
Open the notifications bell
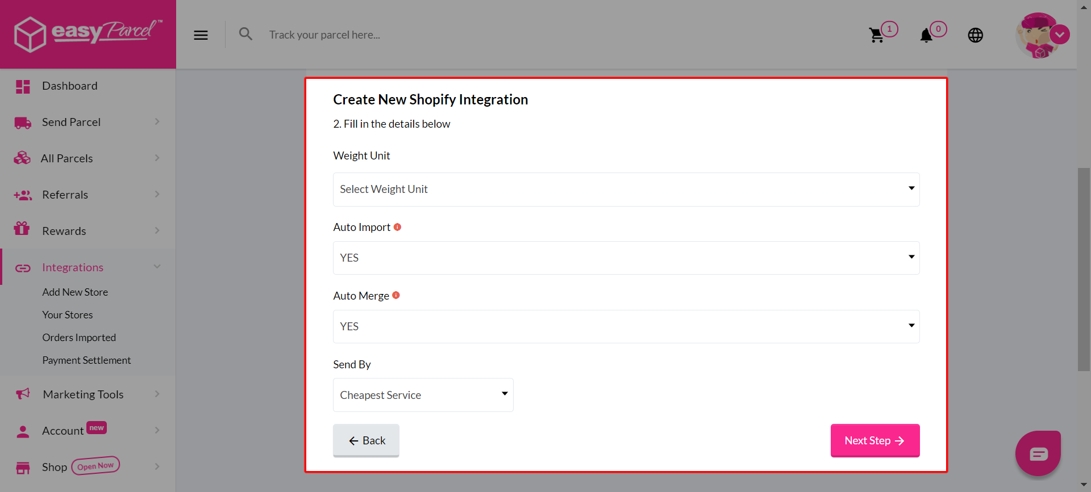(926, 35)
